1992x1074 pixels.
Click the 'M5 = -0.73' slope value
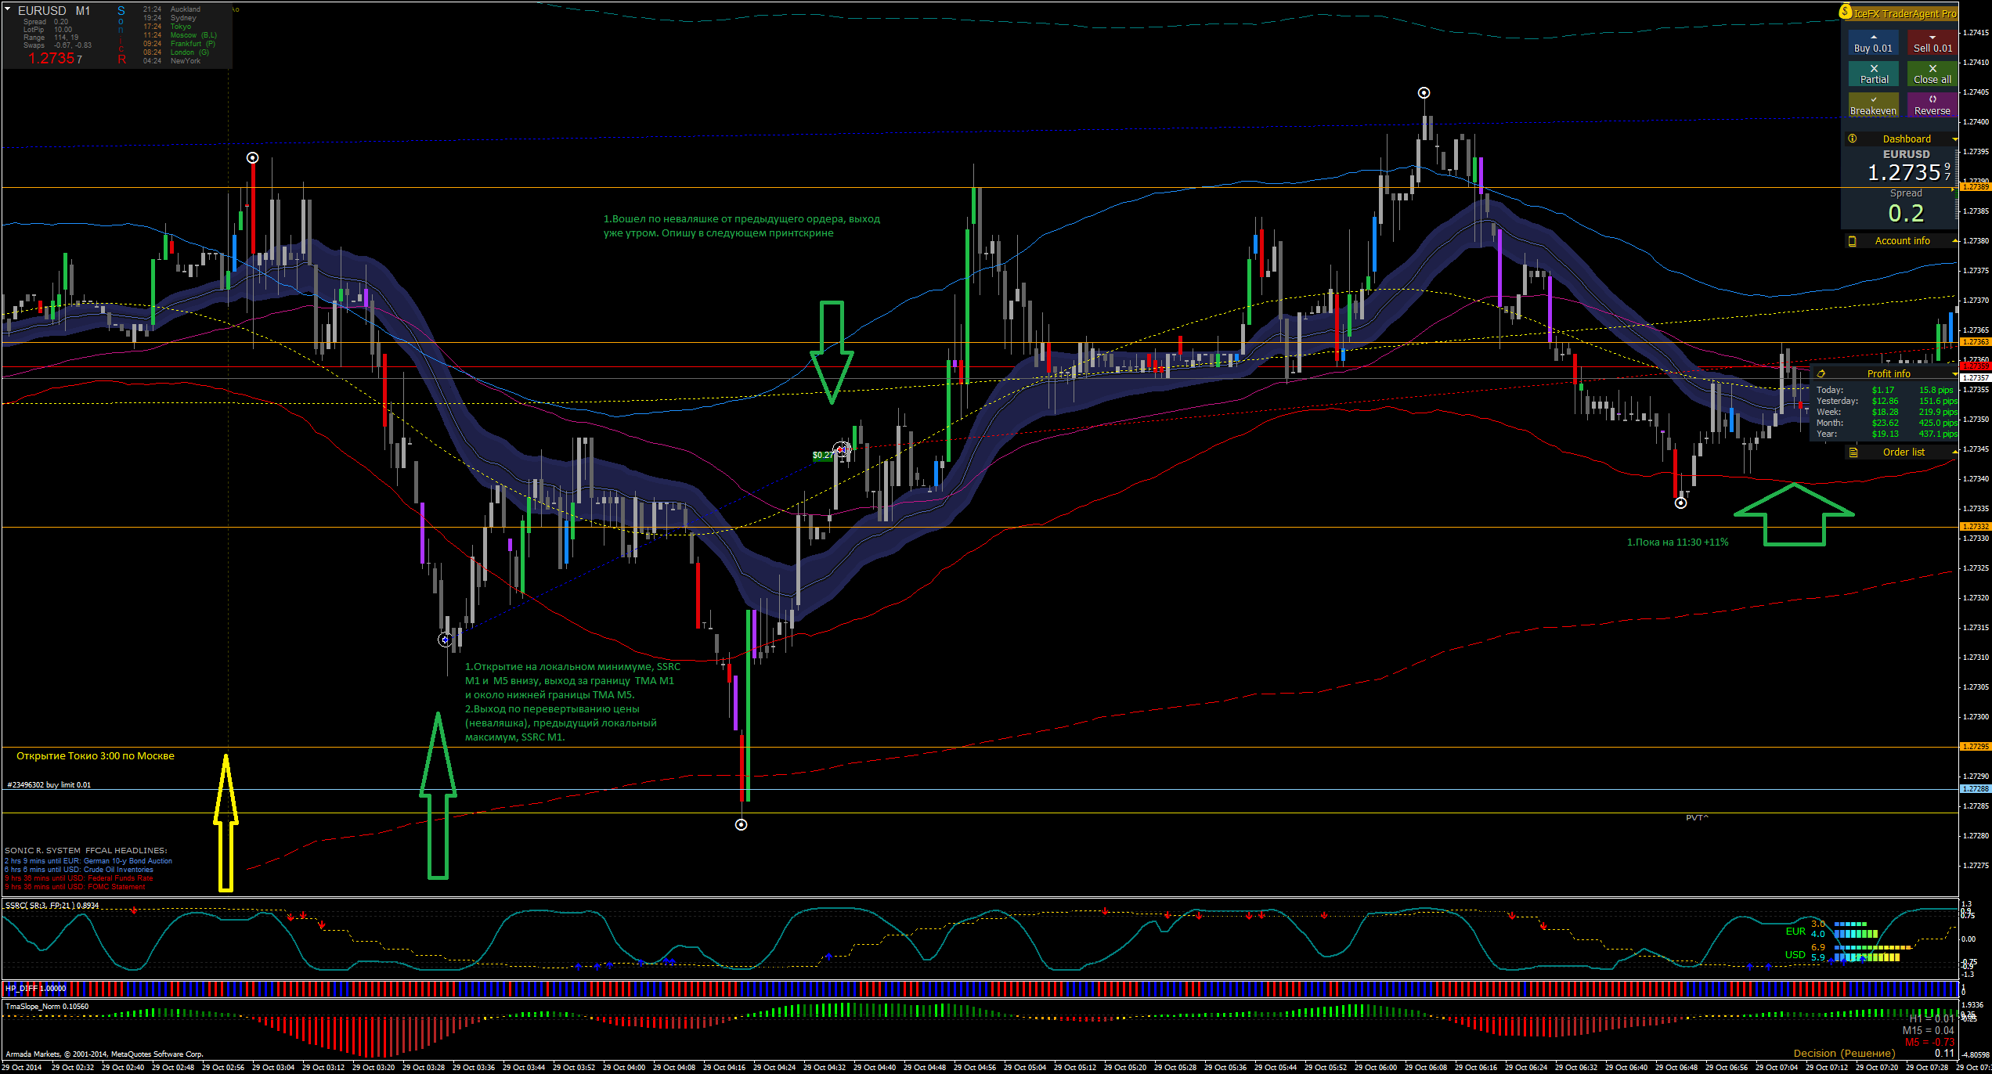1929,1042
